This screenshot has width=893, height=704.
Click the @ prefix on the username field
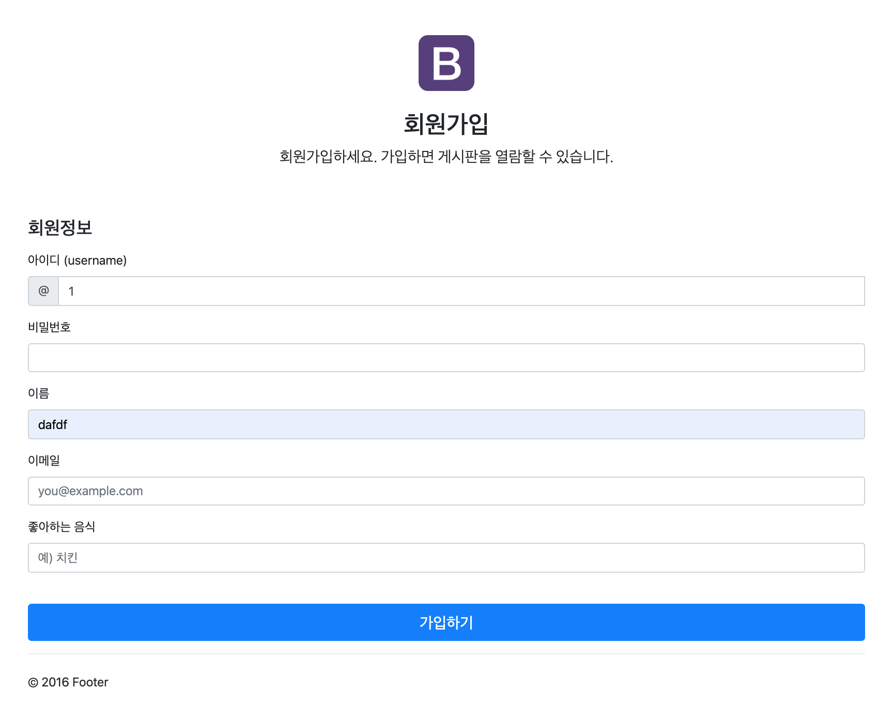(43, 291)
